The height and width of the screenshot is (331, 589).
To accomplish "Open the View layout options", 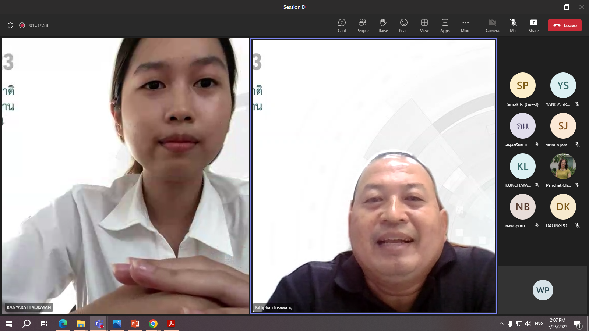I will click(424, 25).
